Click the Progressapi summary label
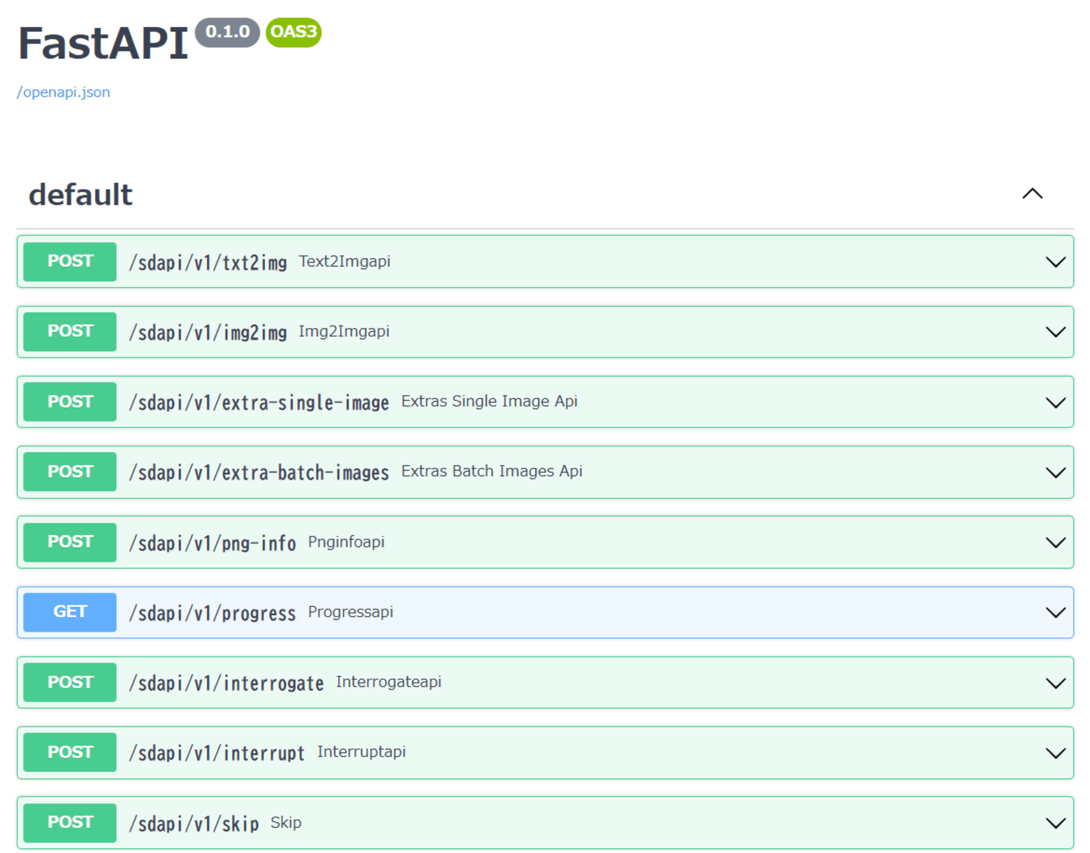This screenshot has width=1090, height=853. [350, 612]
